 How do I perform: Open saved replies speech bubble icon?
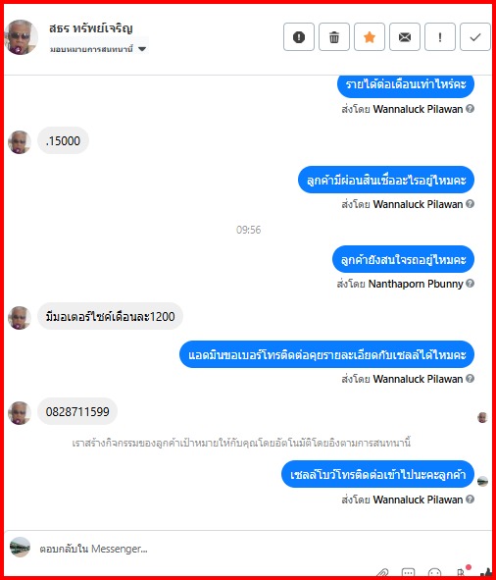pyautogui.click(x=409, y=574)
